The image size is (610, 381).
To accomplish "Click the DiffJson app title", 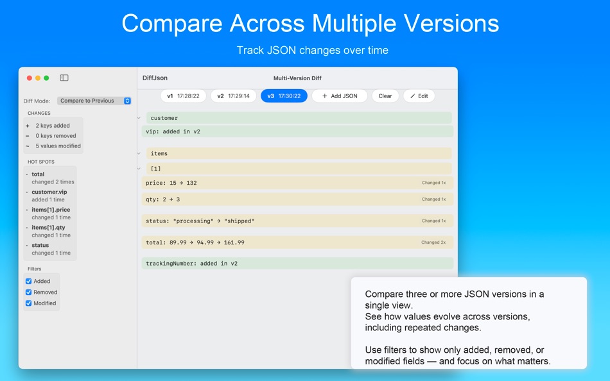I will point(155,78).
